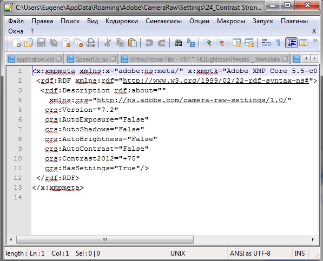
Task: Click the Print toolbar icon
Action: pos(91,43)
